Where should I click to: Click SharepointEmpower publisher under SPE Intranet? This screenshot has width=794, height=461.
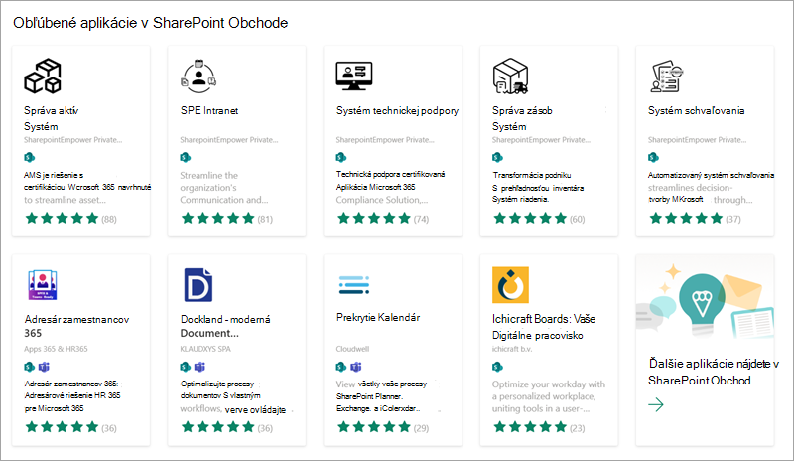point(229,140)
